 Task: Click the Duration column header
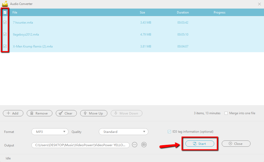point(183,12)
